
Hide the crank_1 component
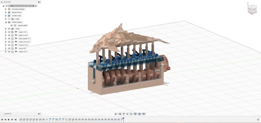9,42
